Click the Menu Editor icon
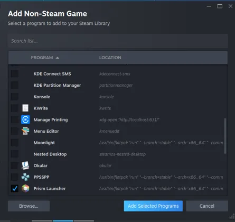This screenshot has width=235, height=222. coord(25,131)
